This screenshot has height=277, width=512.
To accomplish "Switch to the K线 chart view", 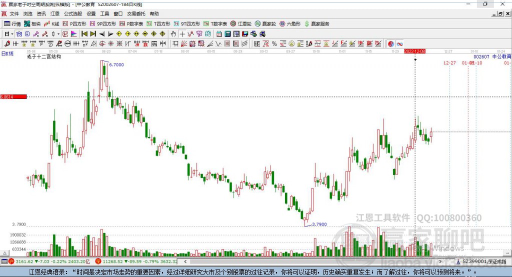I will coord(51,24).
